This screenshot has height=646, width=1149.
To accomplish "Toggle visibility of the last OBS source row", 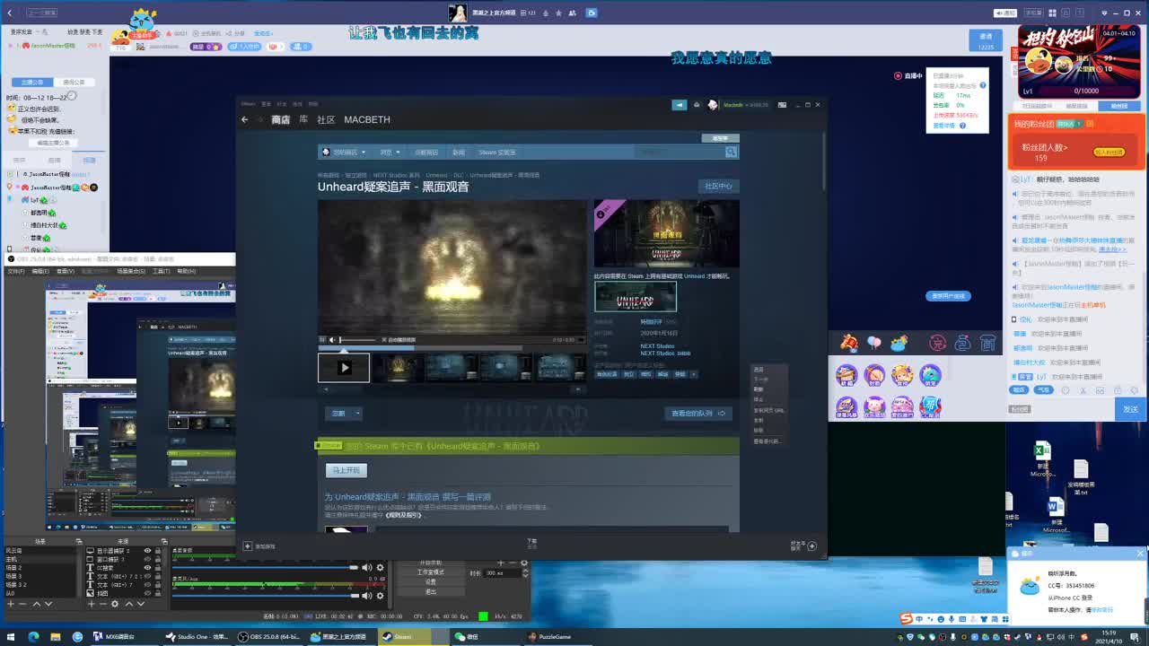I will point(147,593).
